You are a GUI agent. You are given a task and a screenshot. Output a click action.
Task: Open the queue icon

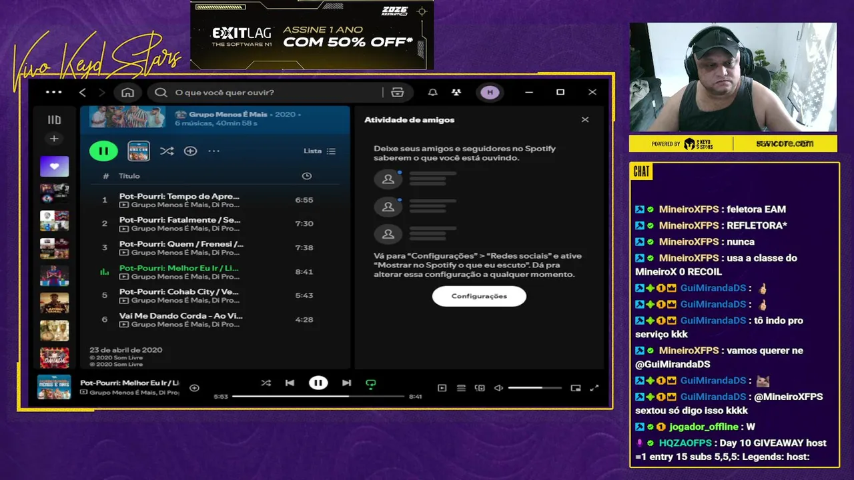click(461, 388)
